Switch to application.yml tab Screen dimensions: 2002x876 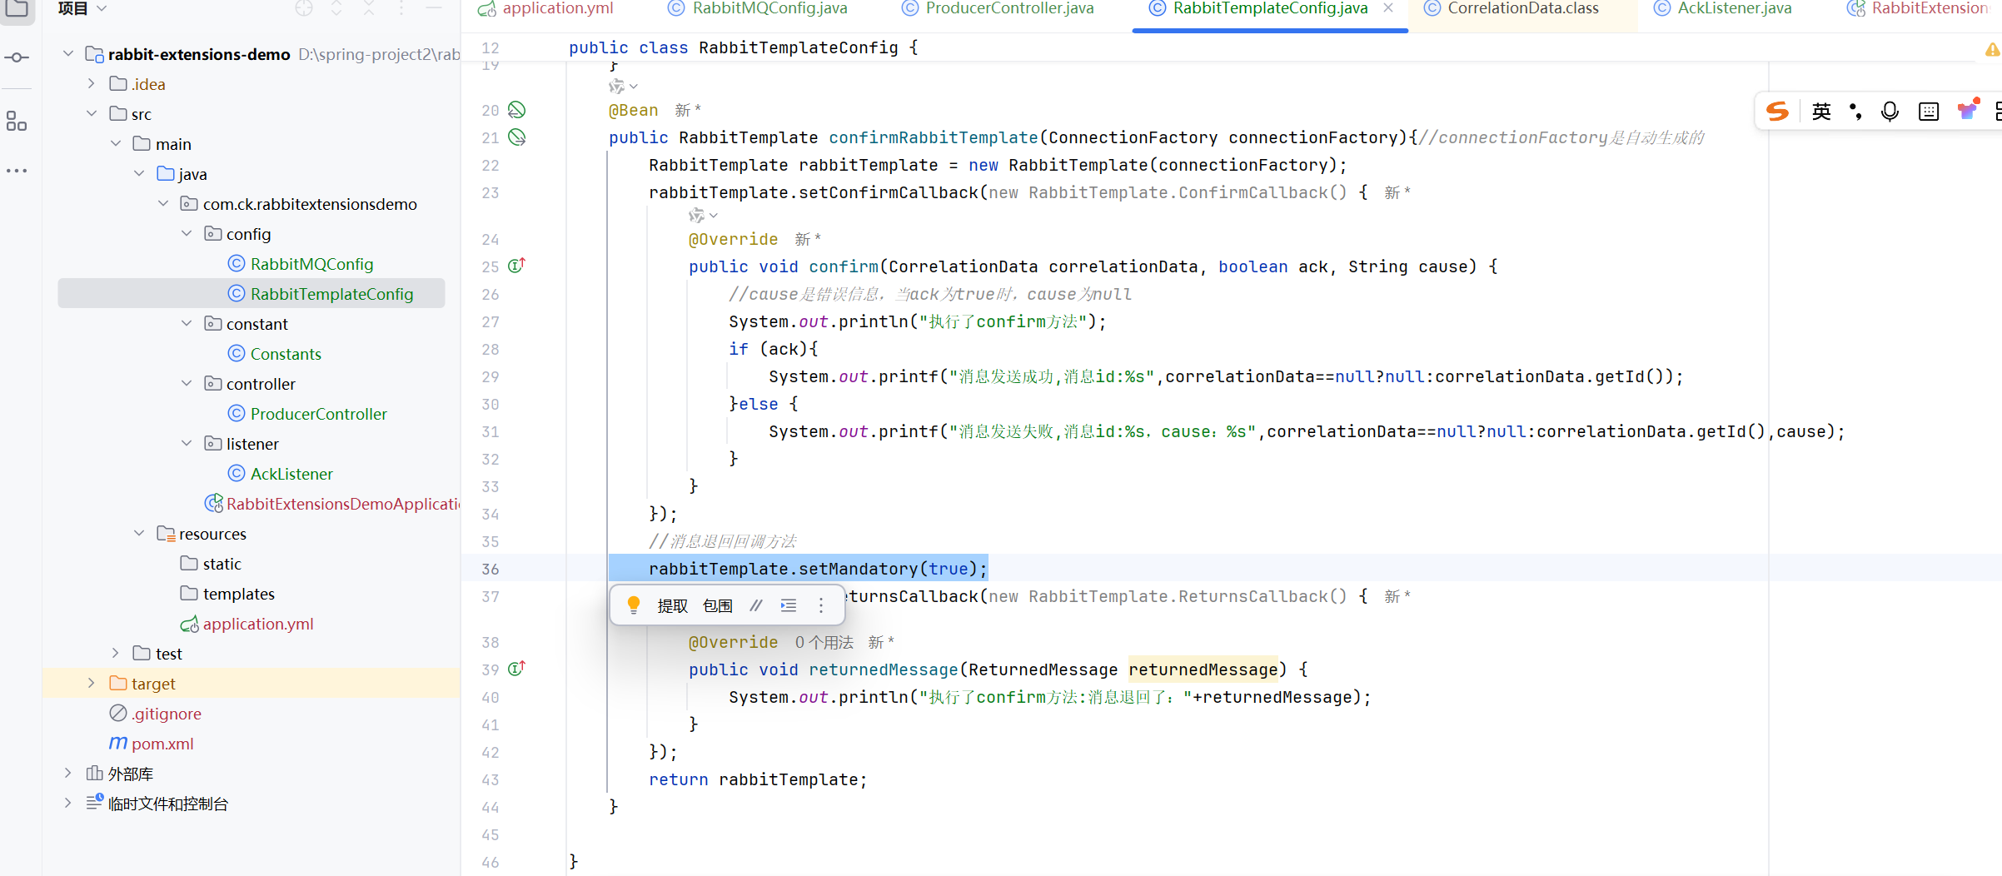click(545, 8)
